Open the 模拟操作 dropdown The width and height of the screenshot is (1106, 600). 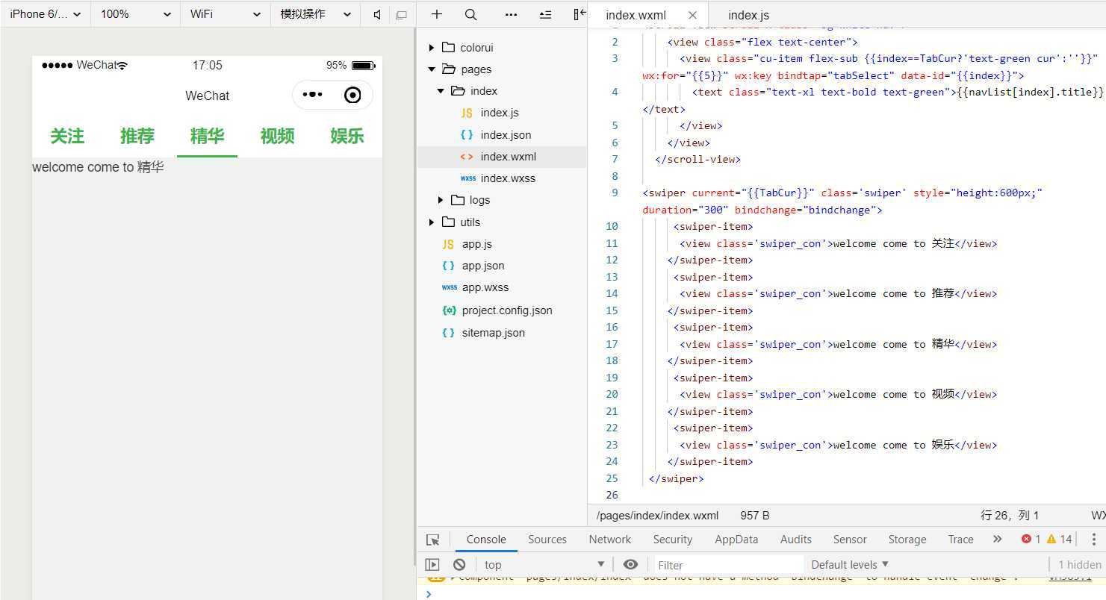315,14
